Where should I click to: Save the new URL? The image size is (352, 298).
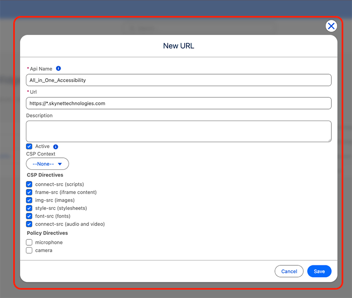coord(319,271)
